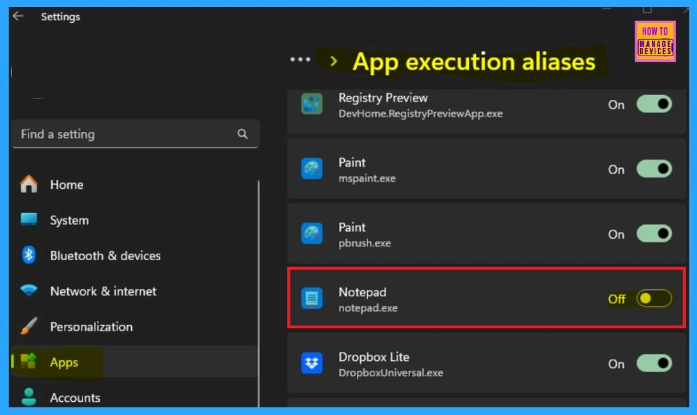Open the System settings page

tap(133, 220)
